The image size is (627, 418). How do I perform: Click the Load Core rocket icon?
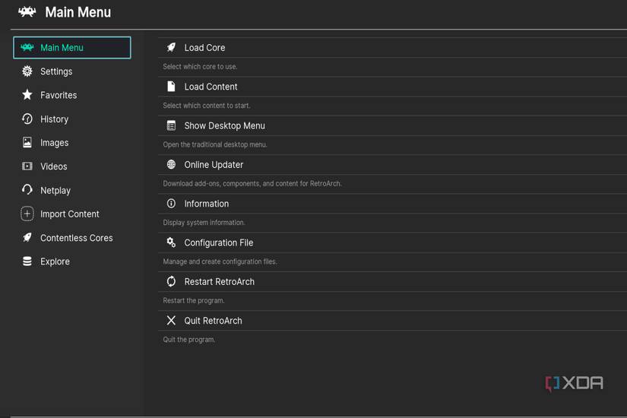point(171,47)
